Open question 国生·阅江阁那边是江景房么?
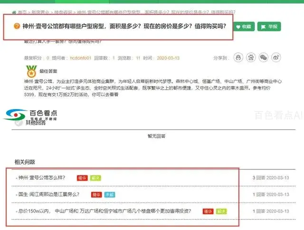Screen dimensions: 304x230 click(48, 194)
